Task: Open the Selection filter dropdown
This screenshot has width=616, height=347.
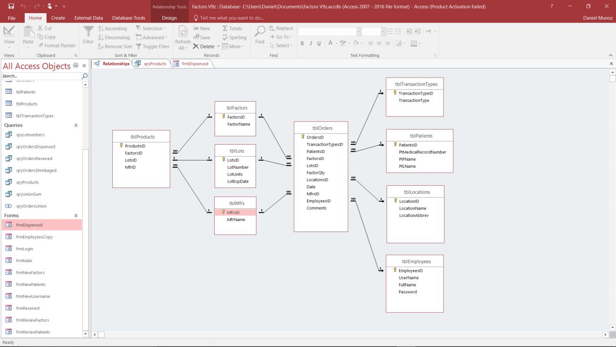Action: point(151,29)
